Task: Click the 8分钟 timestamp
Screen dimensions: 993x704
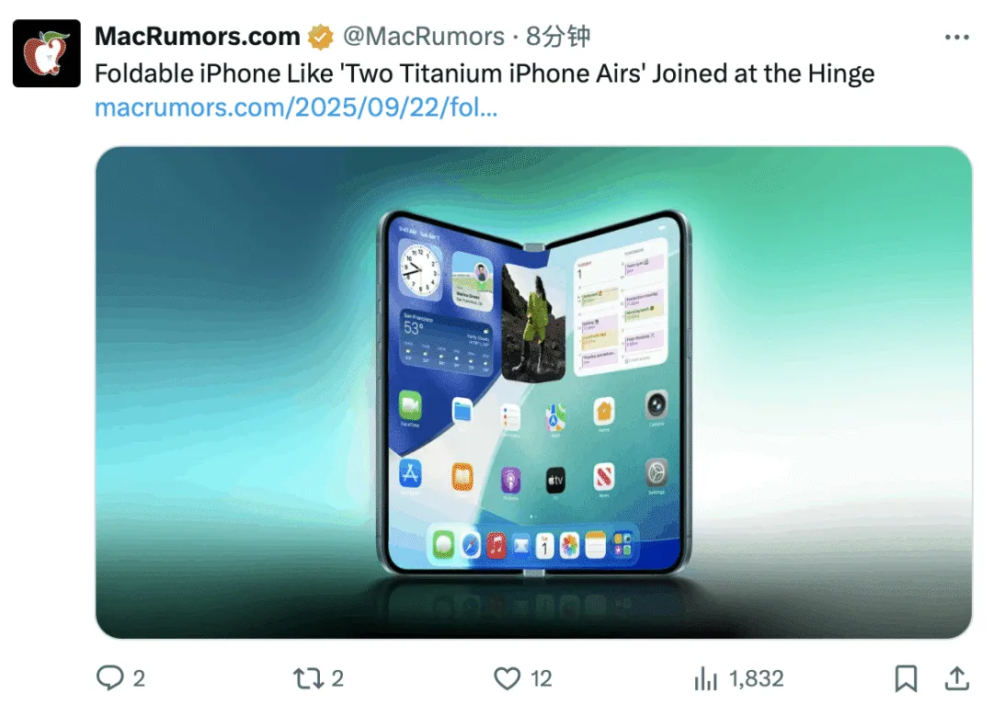Action: 558,36
